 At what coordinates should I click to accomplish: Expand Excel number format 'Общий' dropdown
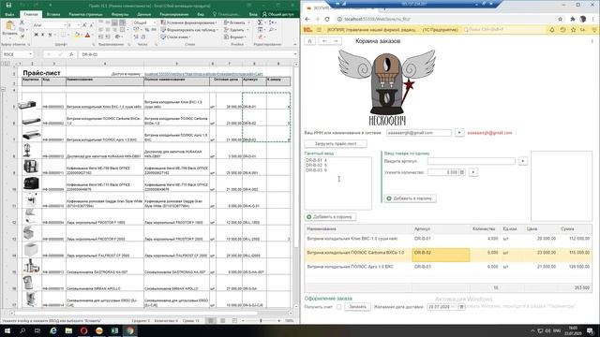(x=155, y=22)
